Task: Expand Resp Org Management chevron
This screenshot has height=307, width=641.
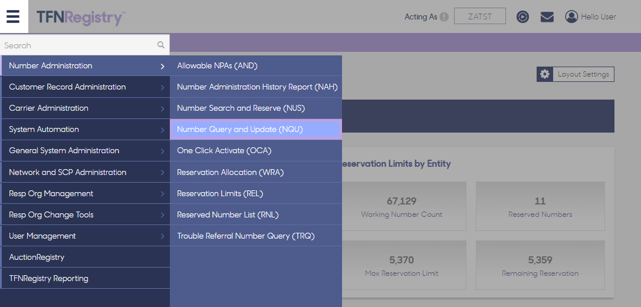Action: (162, 194)
